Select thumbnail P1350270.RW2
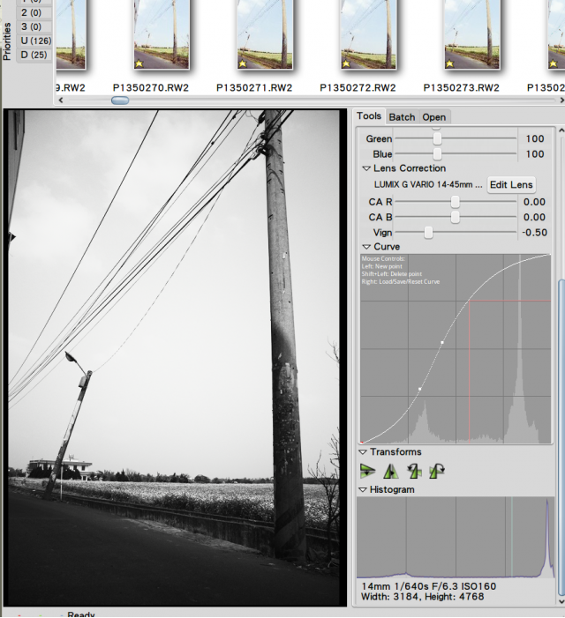 coord(162,34)
